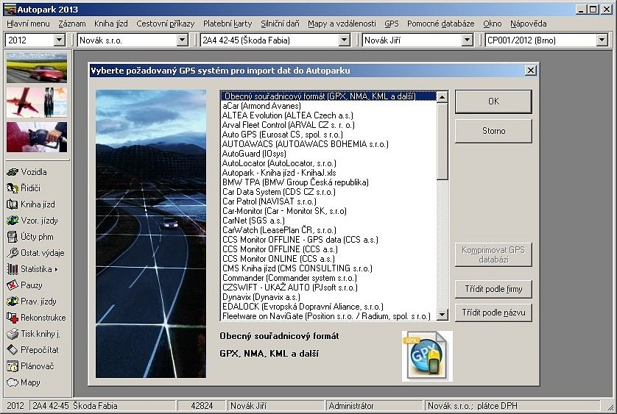The image size is (617, 414).
Task: Click the Přepočítat recalculate icon
Action: pyautogui.click(x=13, y=350)
